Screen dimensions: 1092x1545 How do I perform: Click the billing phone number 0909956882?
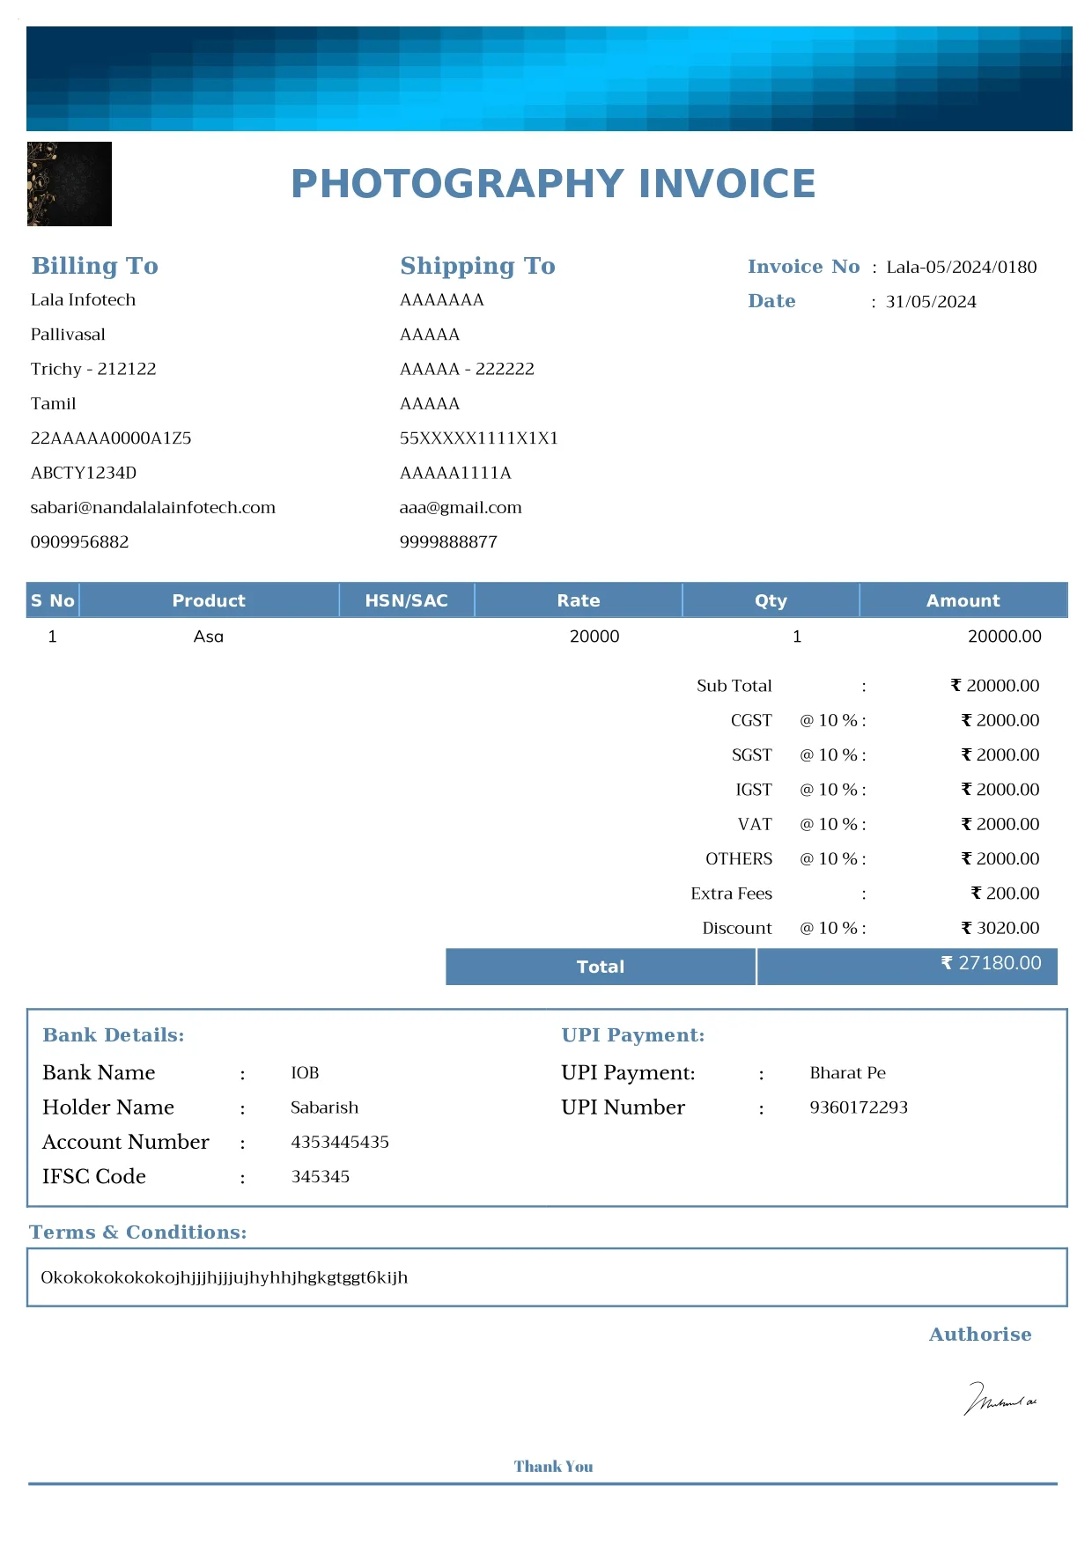click(x=79, y=542)
